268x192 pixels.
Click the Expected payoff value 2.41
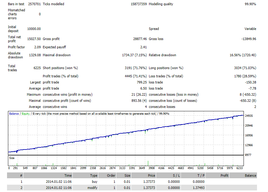143,47
